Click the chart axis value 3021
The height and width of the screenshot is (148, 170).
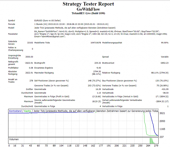(162, 113)
